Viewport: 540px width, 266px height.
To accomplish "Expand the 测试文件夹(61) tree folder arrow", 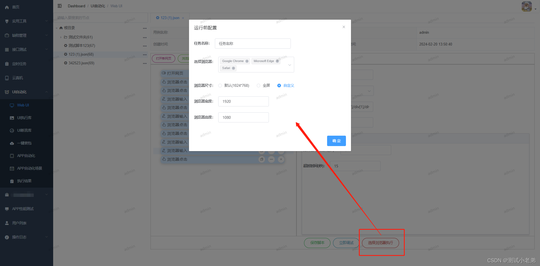I will click(61, 37).
